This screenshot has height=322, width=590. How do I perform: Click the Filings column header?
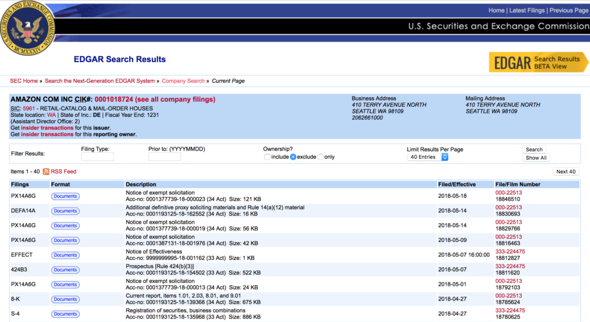pyautogui.click(x=20, y=185)
